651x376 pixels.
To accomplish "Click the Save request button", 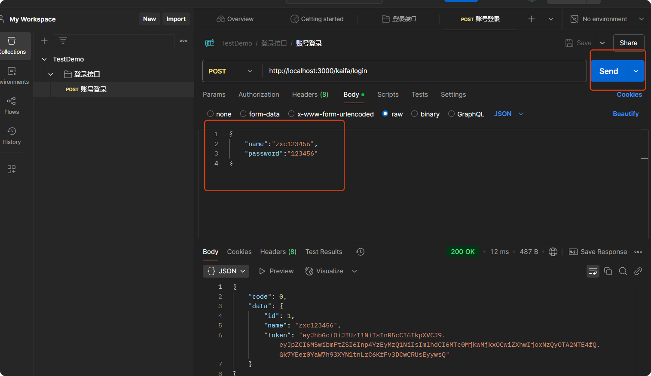I will 578,43.
